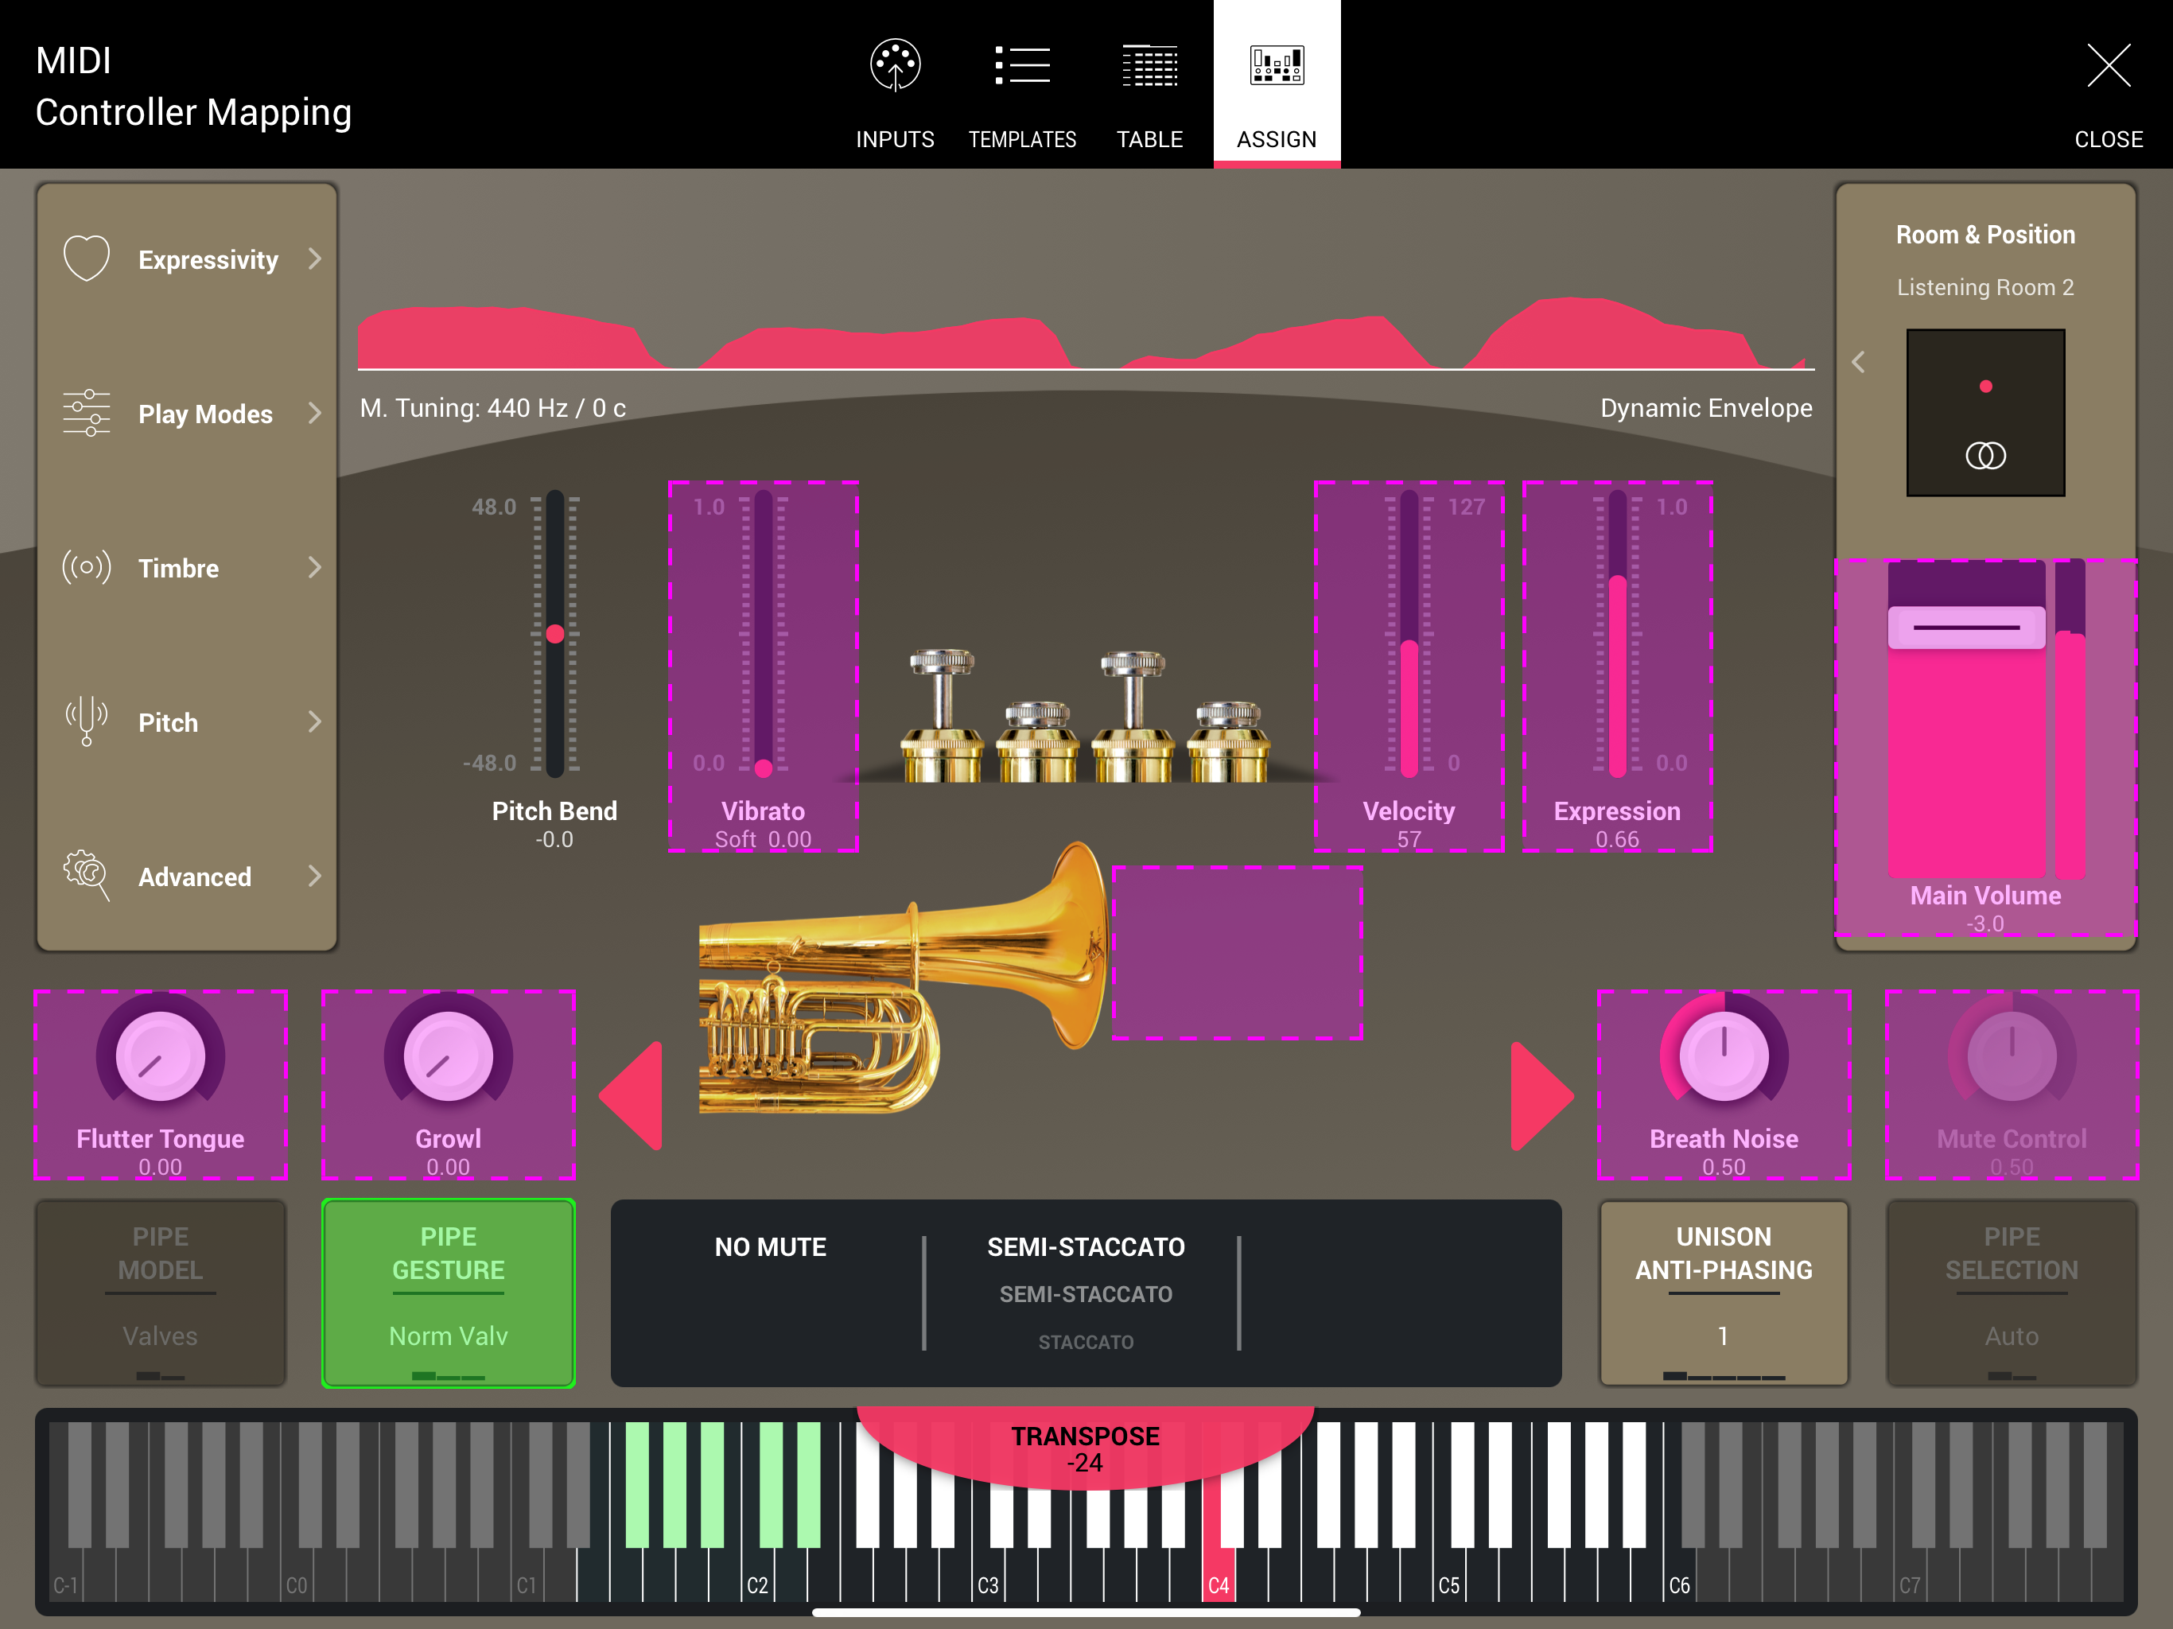The image size is (2173, 1629).
Task: Click the Room & Position title
Action: [x=1985, y=235]
